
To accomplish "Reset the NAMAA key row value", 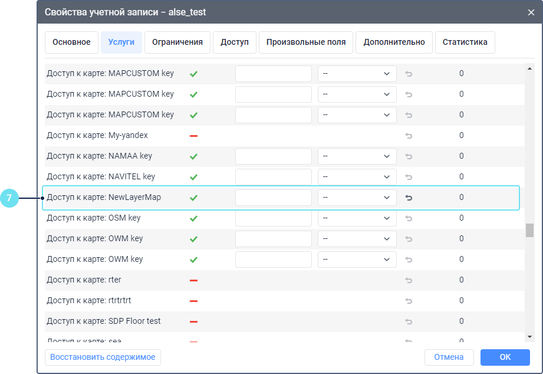I will 409,156.
